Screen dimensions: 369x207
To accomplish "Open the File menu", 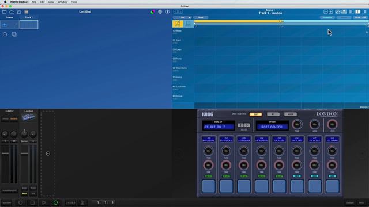I will click(34, 2).
